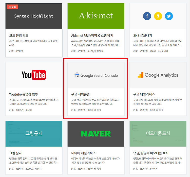
Task: Click #스팸/블펌 방지 tag in Akismet card
Action: click(x=96, y=51)
